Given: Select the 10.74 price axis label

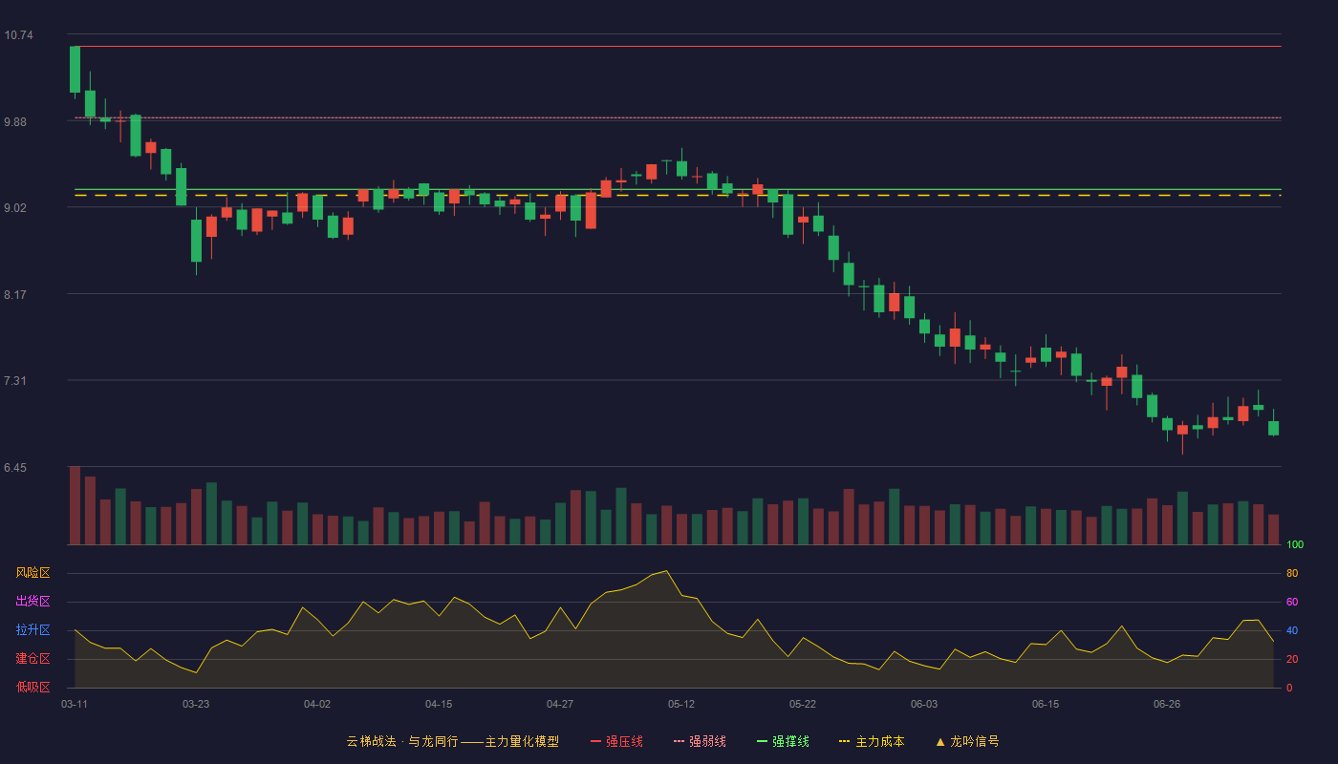Looking at the screenshot, I should pyautogui.click(x=18, y=35).
